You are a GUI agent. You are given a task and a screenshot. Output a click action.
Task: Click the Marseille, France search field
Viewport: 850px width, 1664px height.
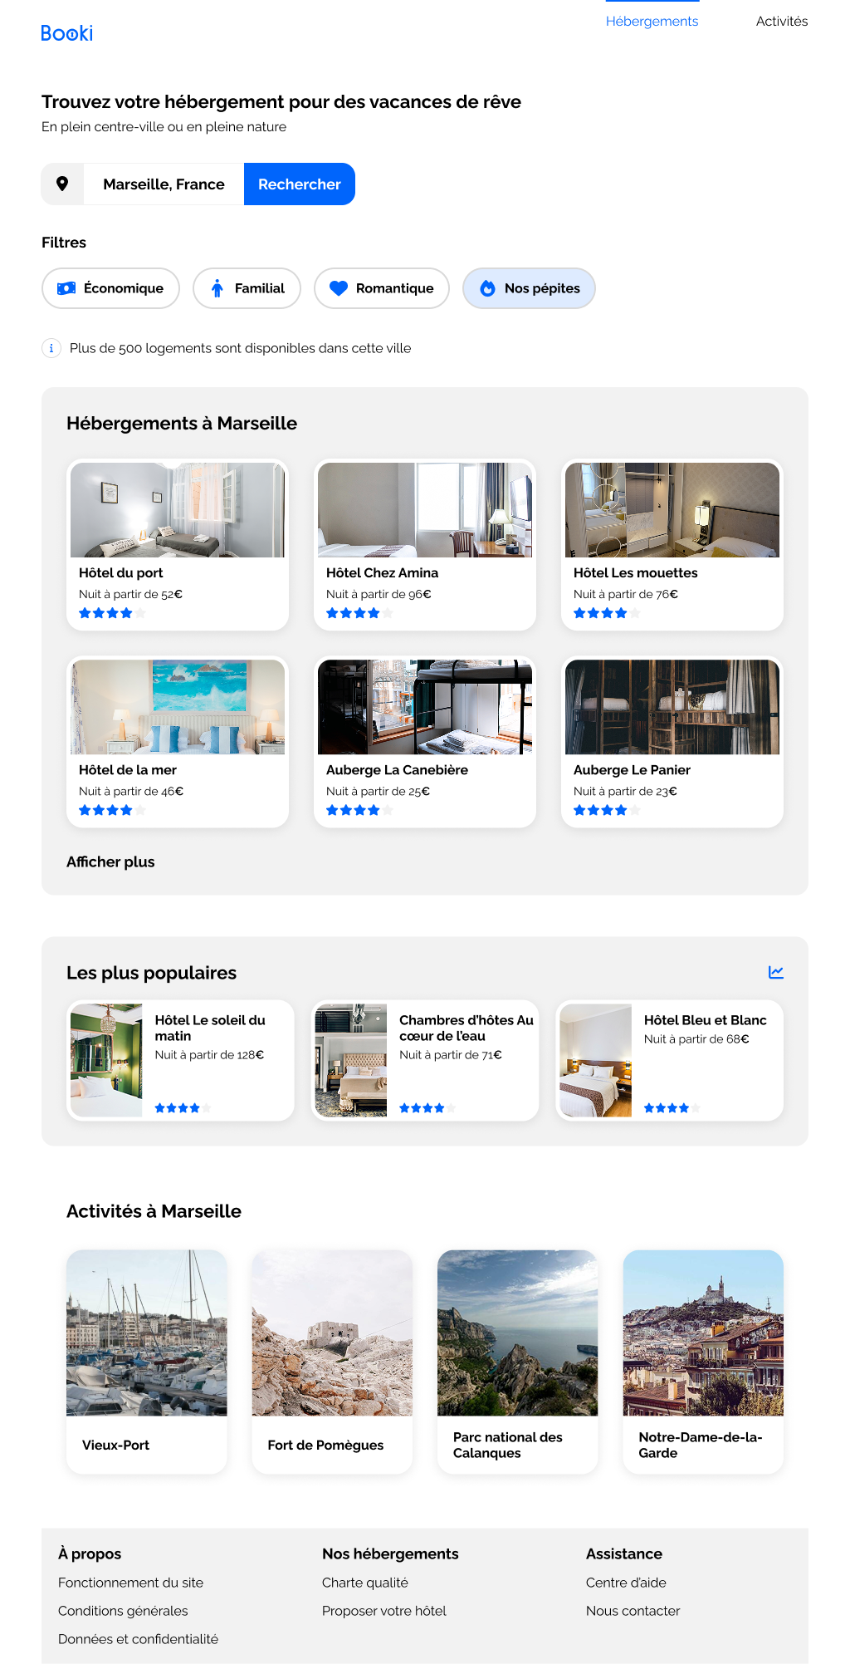coord(164,184)
